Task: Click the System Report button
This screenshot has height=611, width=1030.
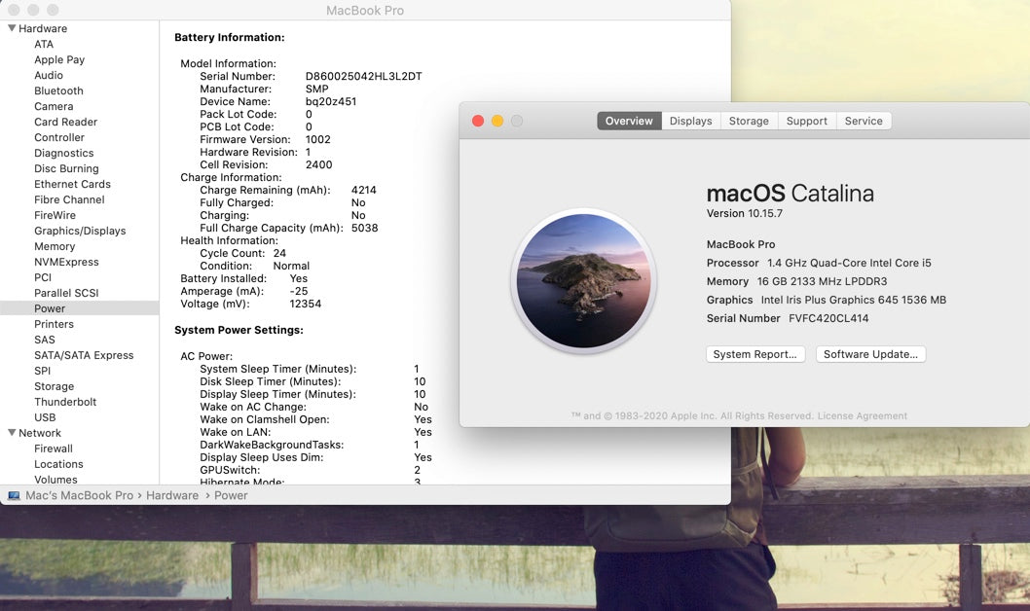Action: [x=754, y=354]
